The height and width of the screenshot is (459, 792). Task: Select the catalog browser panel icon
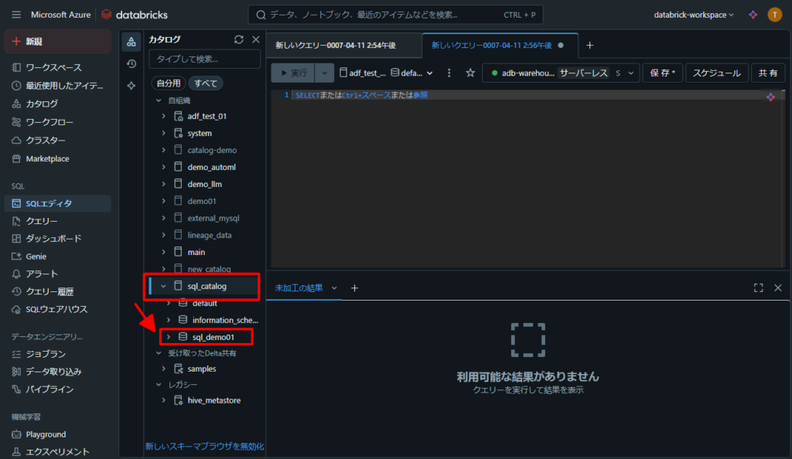[131, 42]
